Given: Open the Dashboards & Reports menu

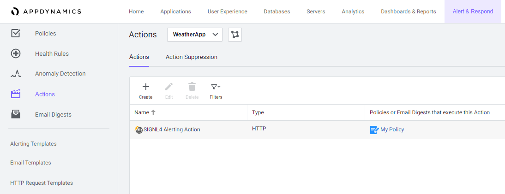Looking at the screenshot, I should 409,12.
